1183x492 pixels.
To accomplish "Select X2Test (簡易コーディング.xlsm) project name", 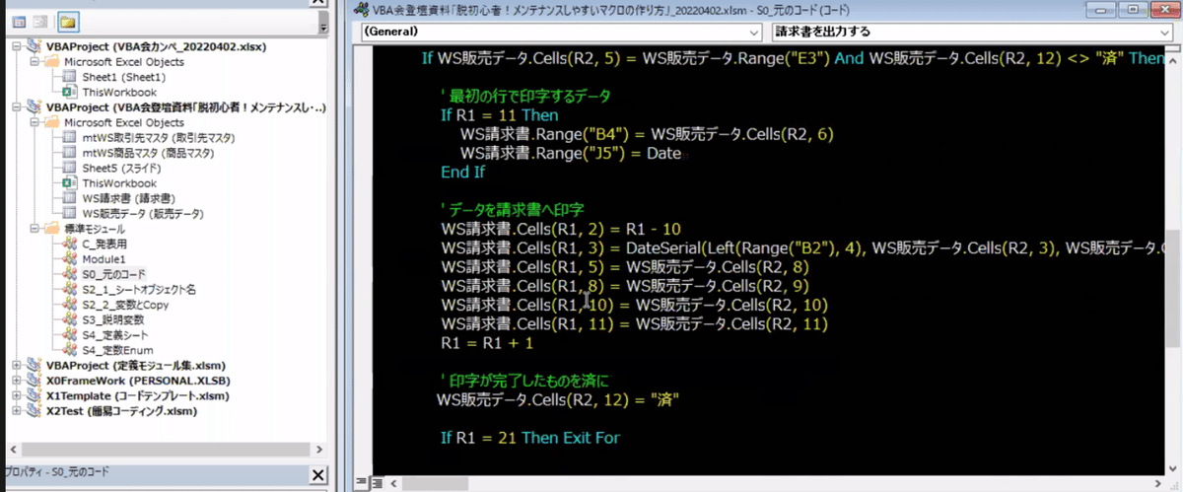I will [x=122, y=409].
